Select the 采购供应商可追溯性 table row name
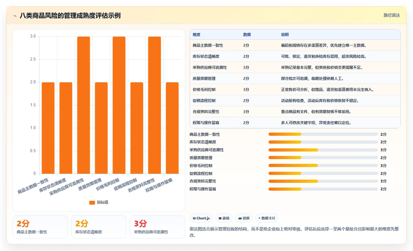 (210, 68)
